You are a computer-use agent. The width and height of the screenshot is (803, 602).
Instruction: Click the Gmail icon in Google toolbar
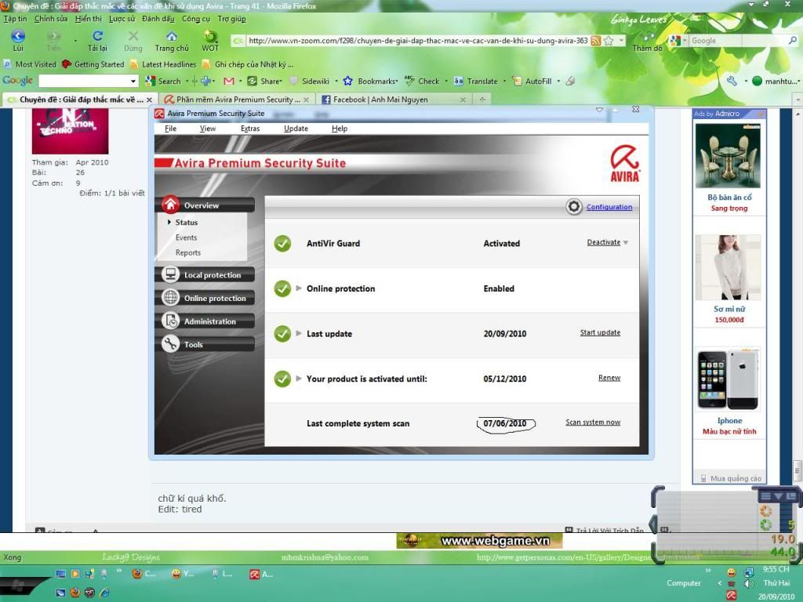click(229, 81)
